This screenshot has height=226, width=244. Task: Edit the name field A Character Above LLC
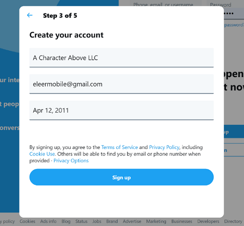[122, 58]
